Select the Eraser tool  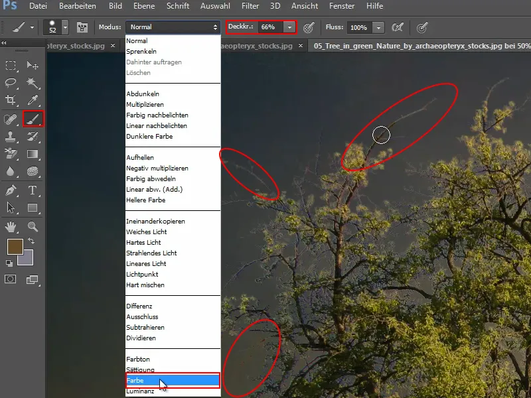click(11, 154)
